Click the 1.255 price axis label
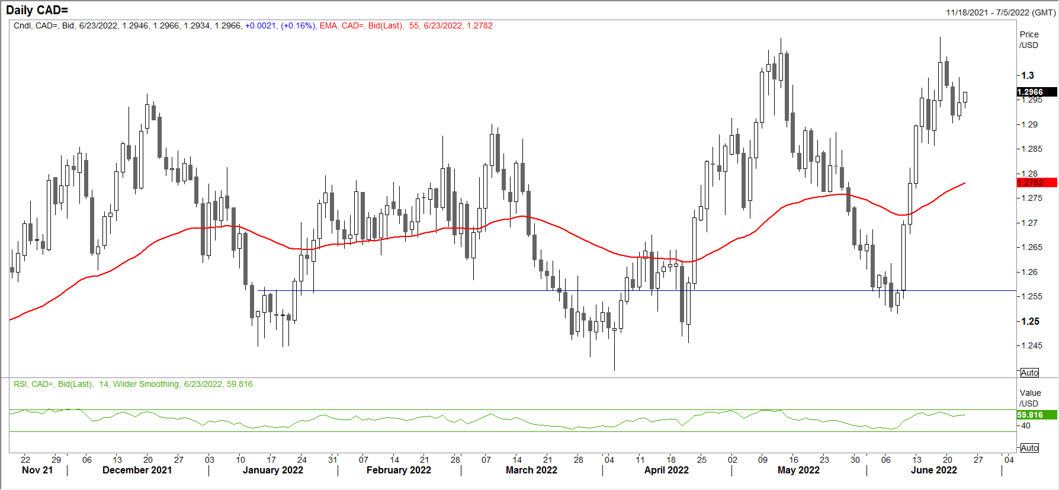Screen dimensions: 1059x490 (1032, 296)
